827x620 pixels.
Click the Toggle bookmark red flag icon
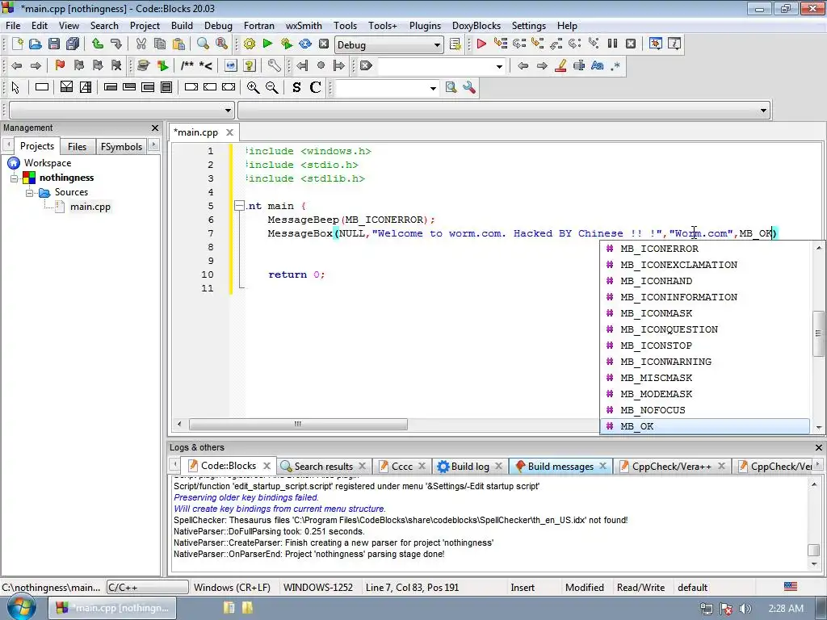(x=60, y=65)
